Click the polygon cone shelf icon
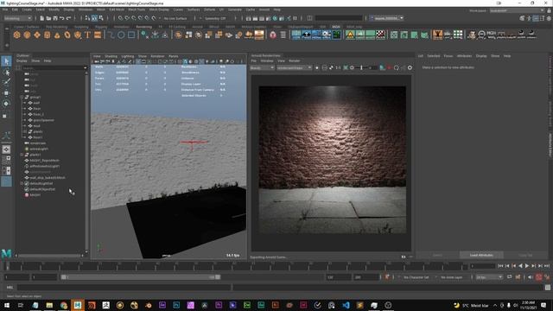The height and width of the screenshot is (311, 553). tap(57, 35)
